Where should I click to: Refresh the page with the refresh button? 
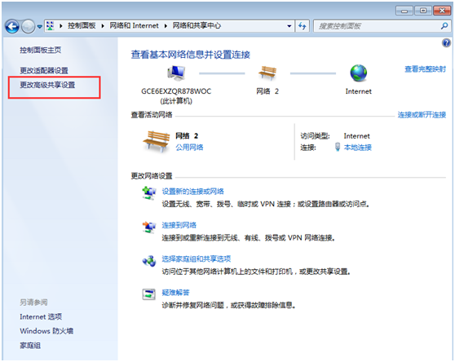pos(303,26)
